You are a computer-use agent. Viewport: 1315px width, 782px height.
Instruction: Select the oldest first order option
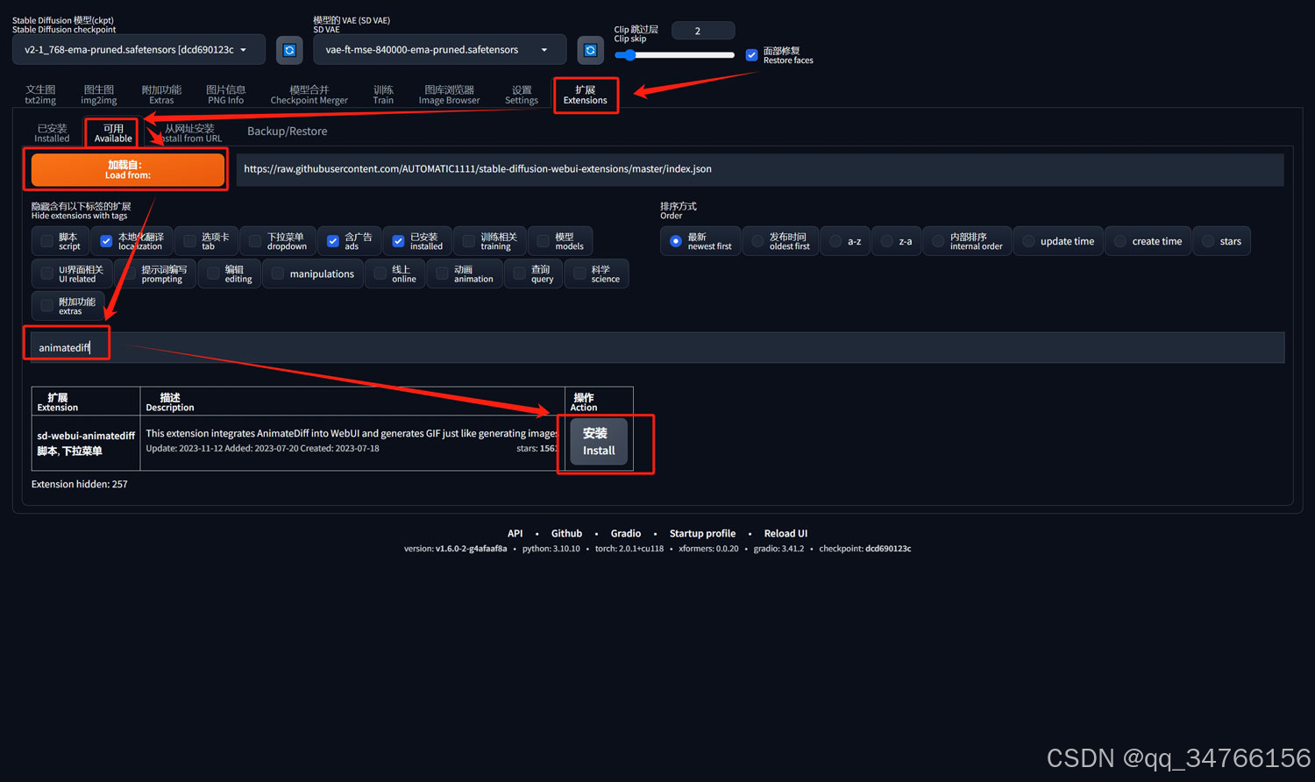(x=757, y=241)
